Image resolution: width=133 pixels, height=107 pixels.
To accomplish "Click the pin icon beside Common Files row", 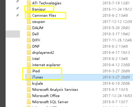I will coord(18,15).
